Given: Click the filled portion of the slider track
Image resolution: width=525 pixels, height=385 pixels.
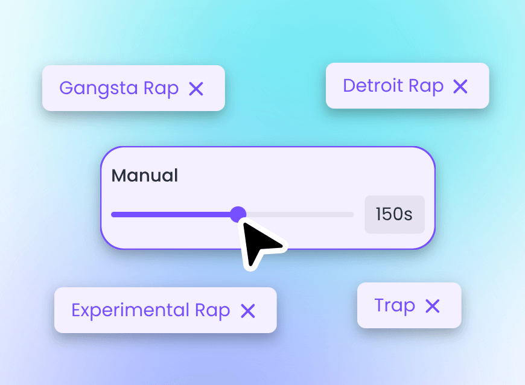Looking at the screenshot, I should click(x=175, y=214).
